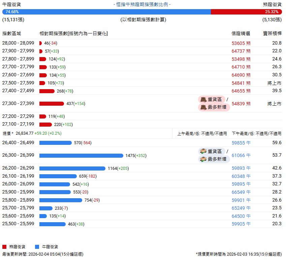Open bull warrant link 59905 牛

[x=241, y=224]
